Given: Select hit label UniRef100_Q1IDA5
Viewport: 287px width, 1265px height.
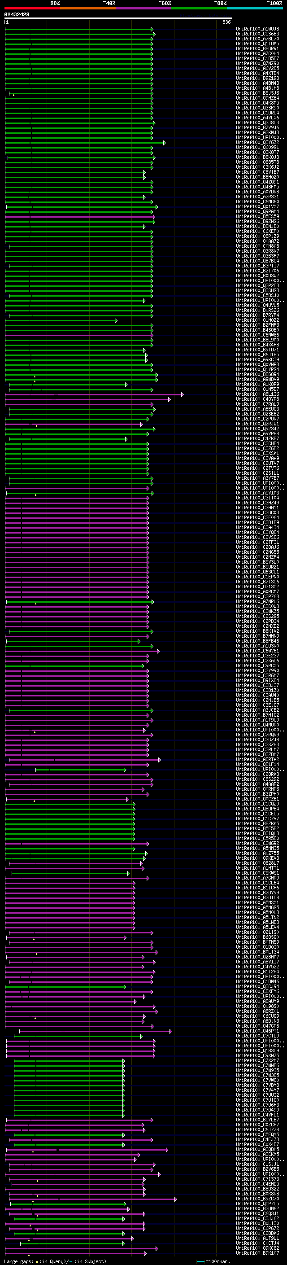Looking at the screenshot, I should tap(257, 44).
